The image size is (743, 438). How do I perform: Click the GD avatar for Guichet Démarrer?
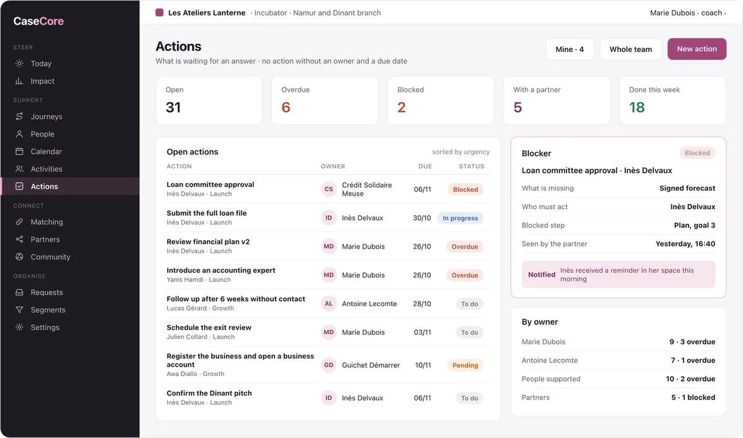click(x=329, y=365)
